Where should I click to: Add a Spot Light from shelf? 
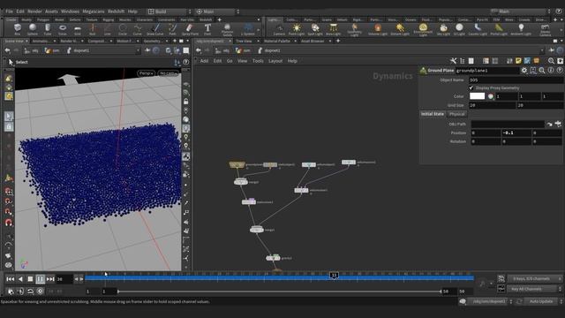(x=315, y=29)
